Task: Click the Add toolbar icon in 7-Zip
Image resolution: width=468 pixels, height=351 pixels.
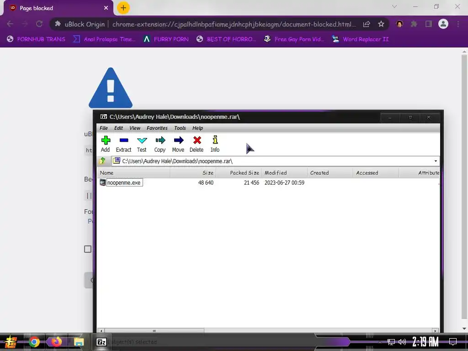Action: point(106,144)
